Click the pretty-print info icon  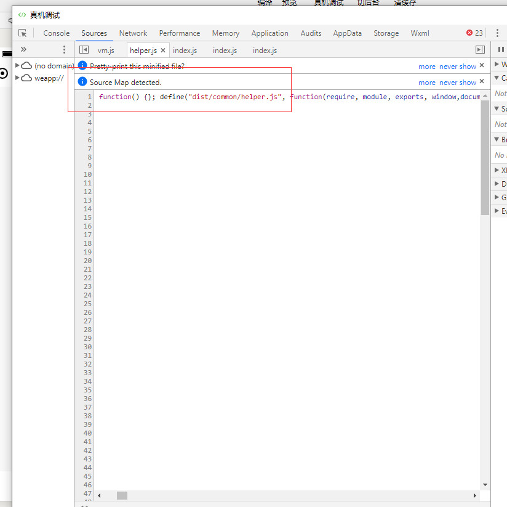tap(82, 65)
